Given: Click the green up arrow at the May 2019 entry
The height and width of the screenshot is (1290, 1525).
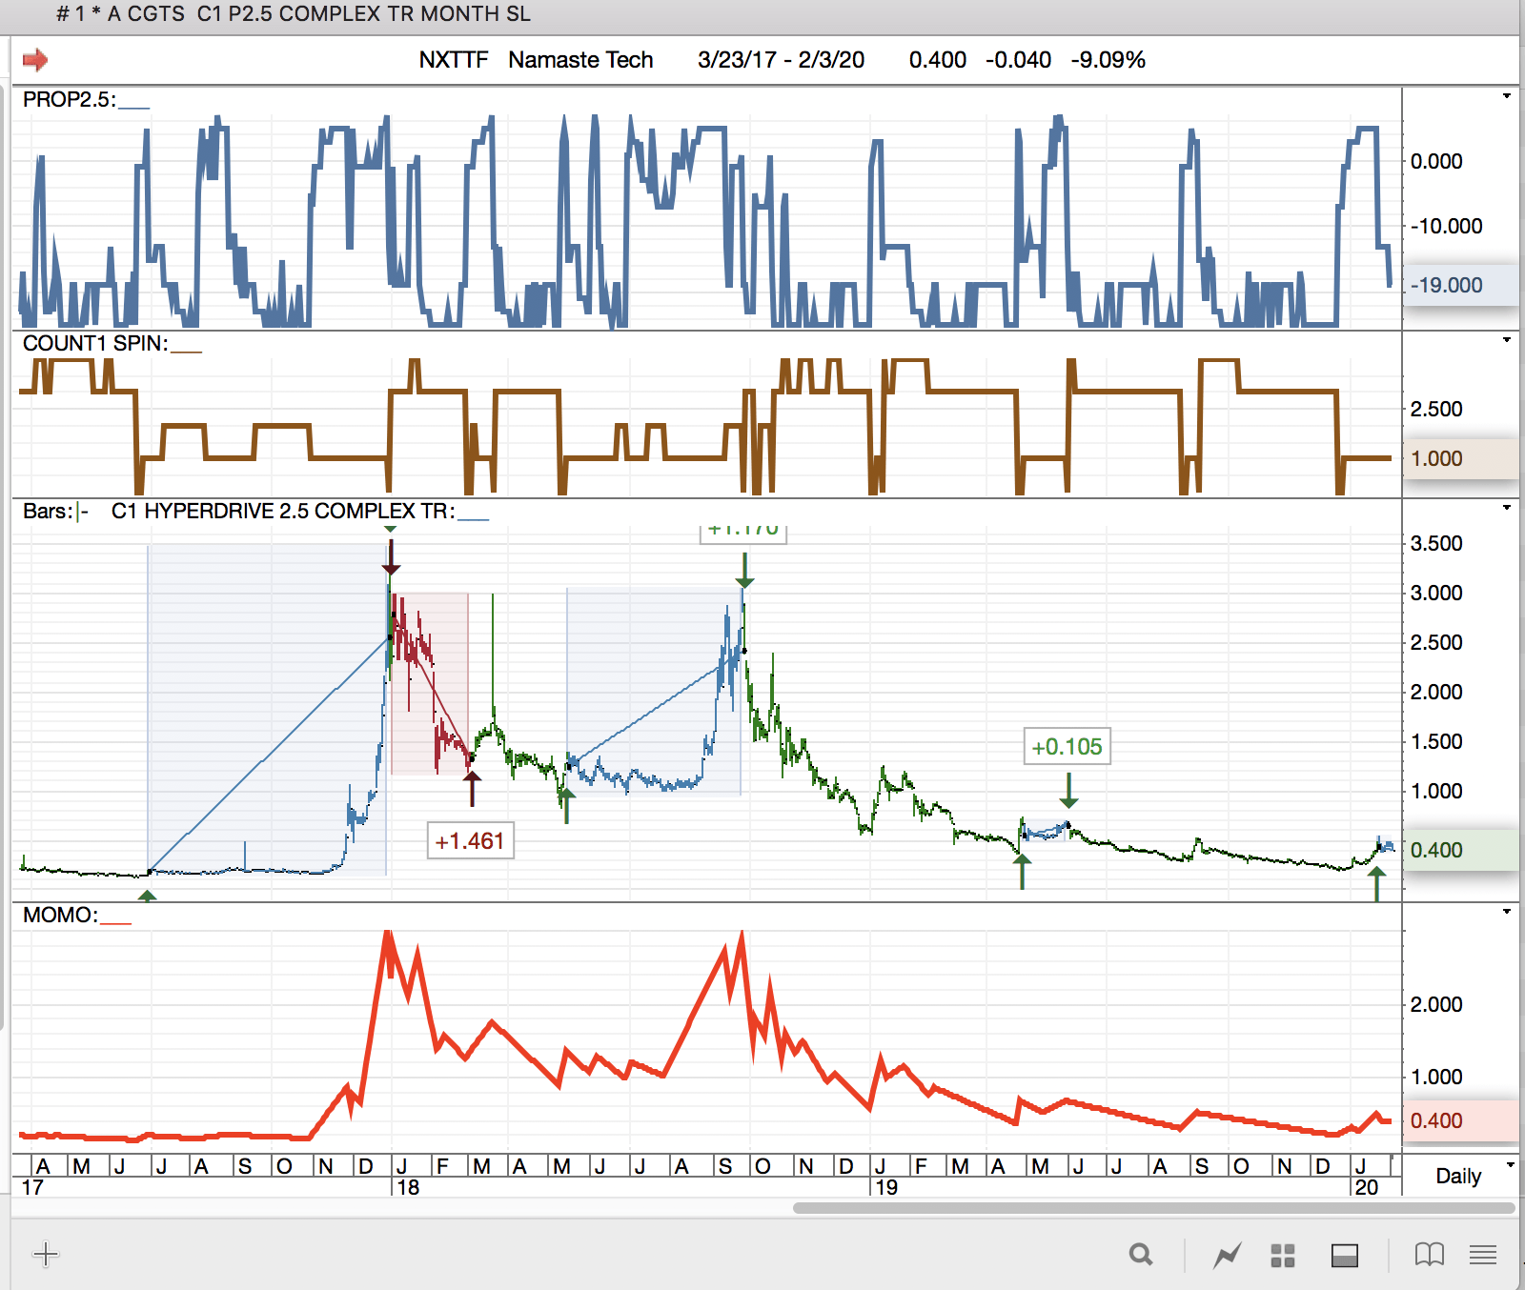Looking at the screenshot, I should point(1022,872).
